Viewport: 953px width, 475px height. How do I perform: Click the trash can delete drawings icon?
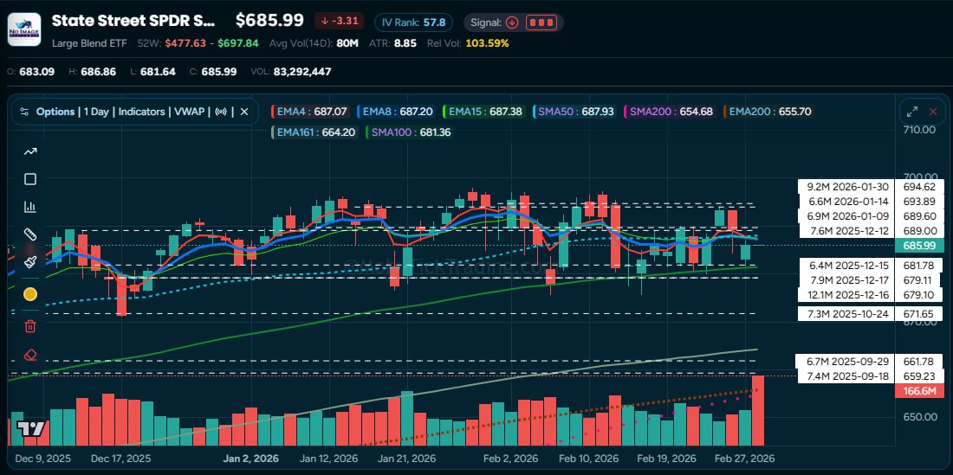pyautogui.click(x=29, y=326)
